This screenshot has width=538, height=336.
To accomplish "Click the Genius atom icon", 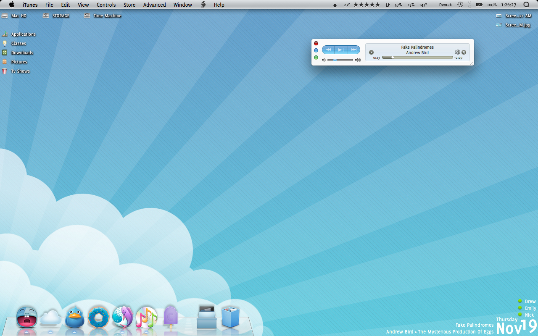I will click(458, 52).
